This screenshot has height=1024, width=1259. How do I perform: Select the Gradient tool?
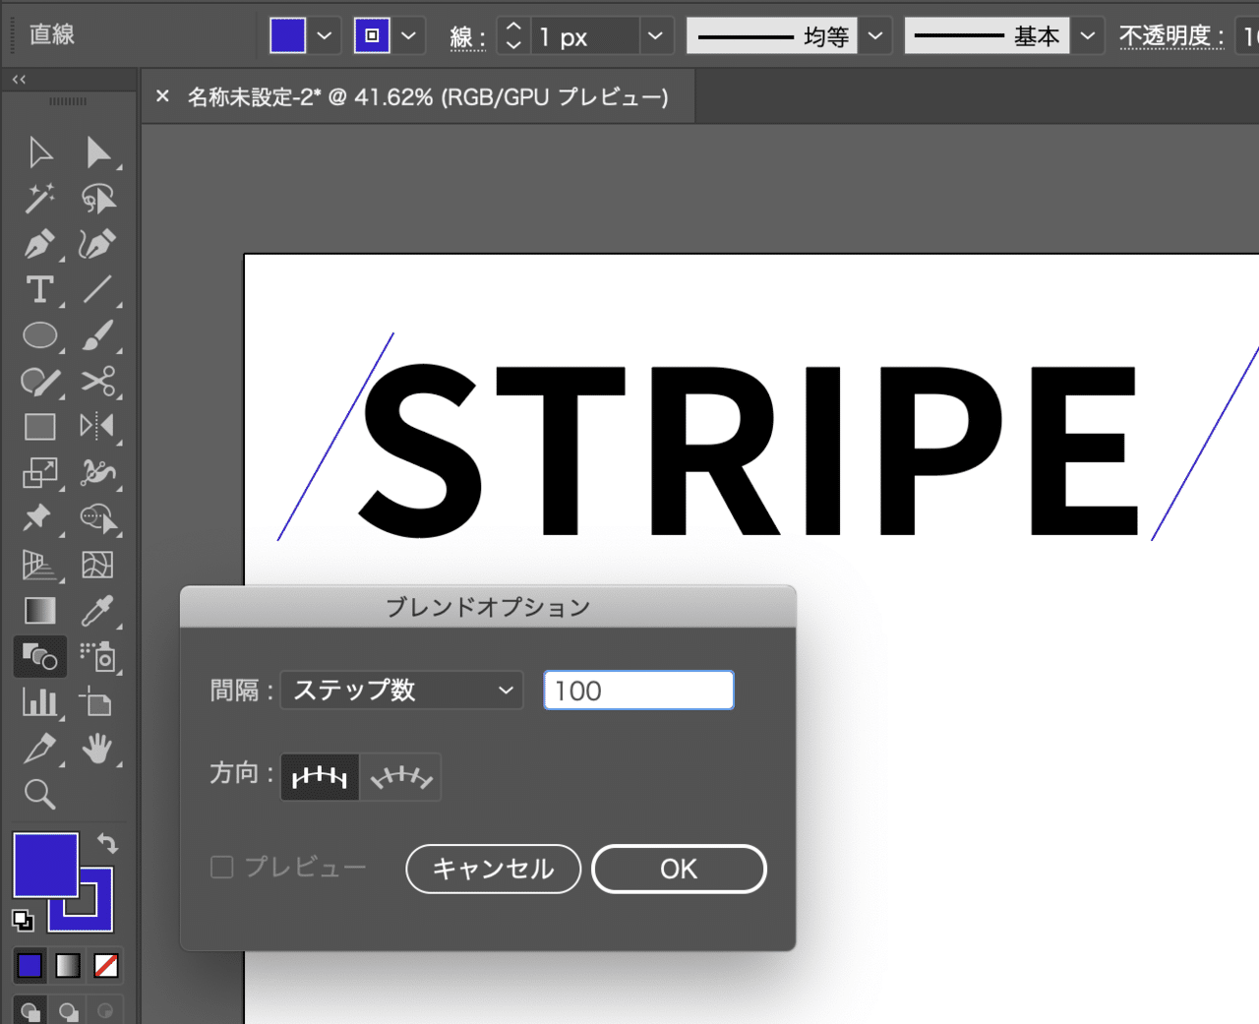pos(40,611)
